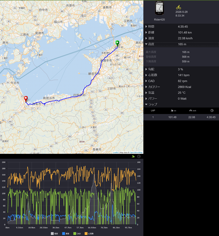Click lap 1 distance 101.48 cell
The height and width of the screenshot is (236, 219).
[172, 117]
